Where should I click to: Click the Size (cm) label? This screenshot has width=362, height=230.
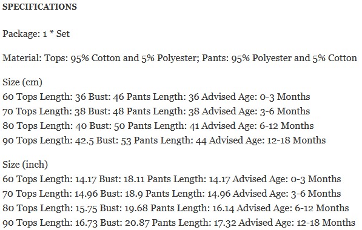click(22, 82)
